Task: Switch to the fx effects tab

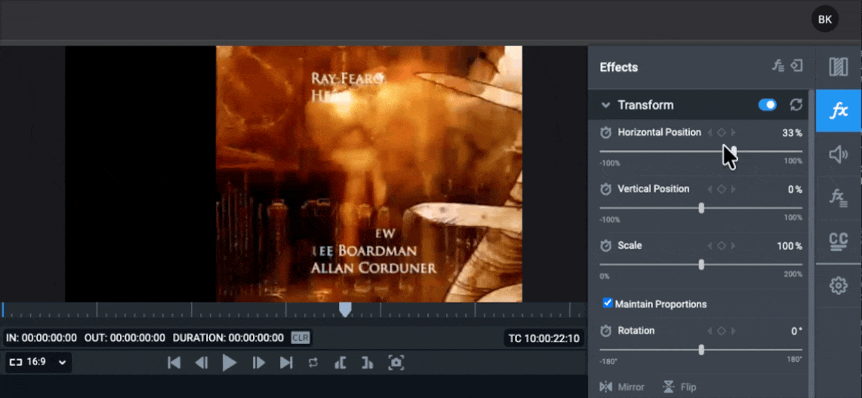Action: click(839, 111)
